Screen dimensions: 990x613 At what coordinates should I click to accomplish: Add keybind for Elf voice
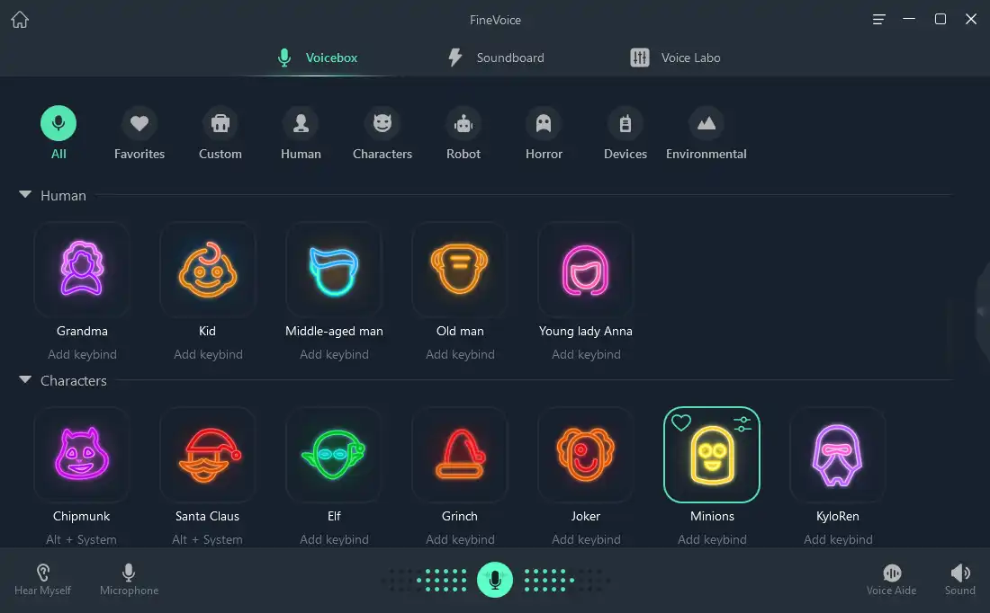[334, 539]
